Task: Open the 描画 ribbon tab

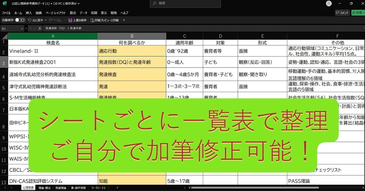Action: pyautogui.click(x=38, y=13)
